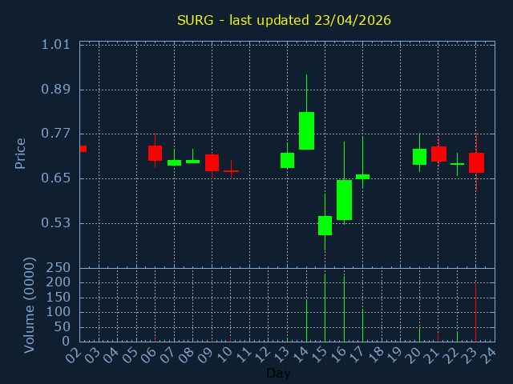Click the tall green candle on day 14
513x384 pixels.
pos(306,130)
